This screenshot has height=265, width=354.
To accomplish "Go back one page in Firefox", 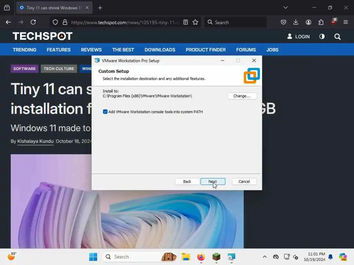I will click(x=8, y=22).
